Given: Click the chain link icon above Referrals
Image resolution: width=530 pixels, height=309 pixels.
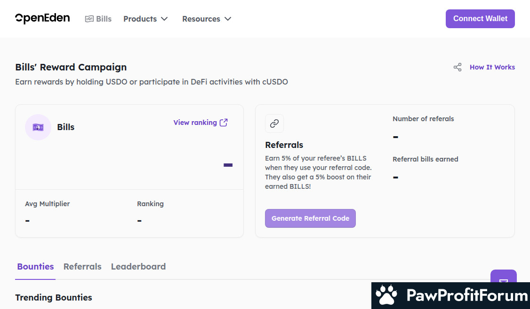Looking at the screenshot, I should pos(274,124).
